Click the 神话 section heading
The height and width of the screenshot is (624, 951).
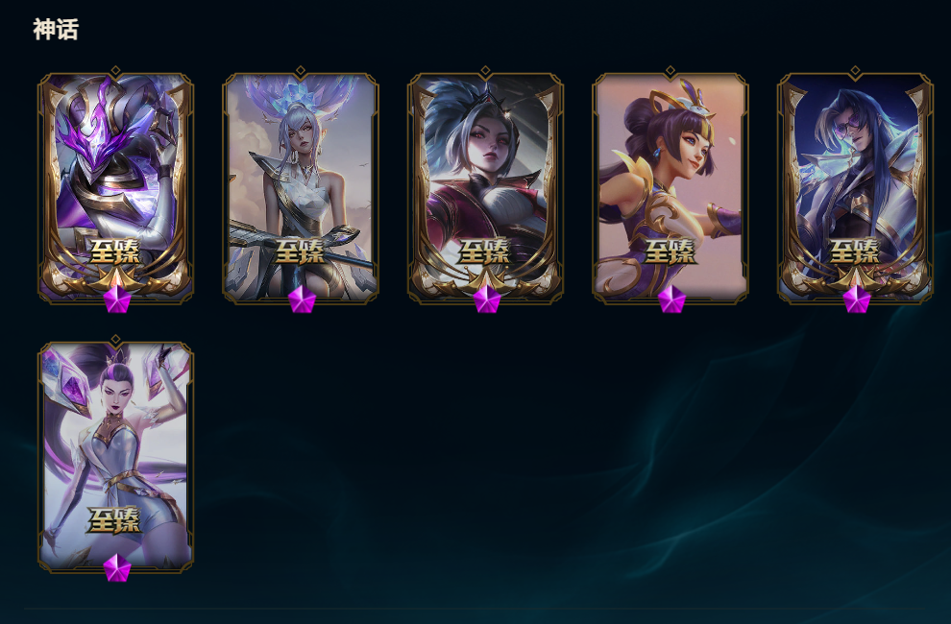pos(56,29)
